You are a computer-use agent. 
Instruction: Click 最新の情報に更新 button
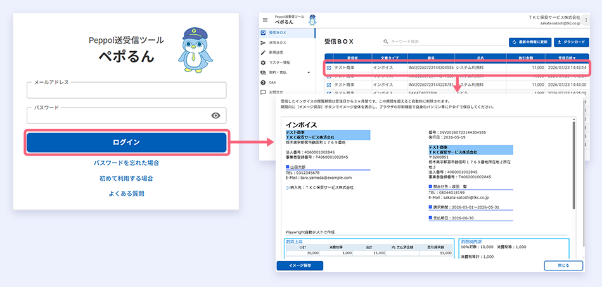point(530,42)
